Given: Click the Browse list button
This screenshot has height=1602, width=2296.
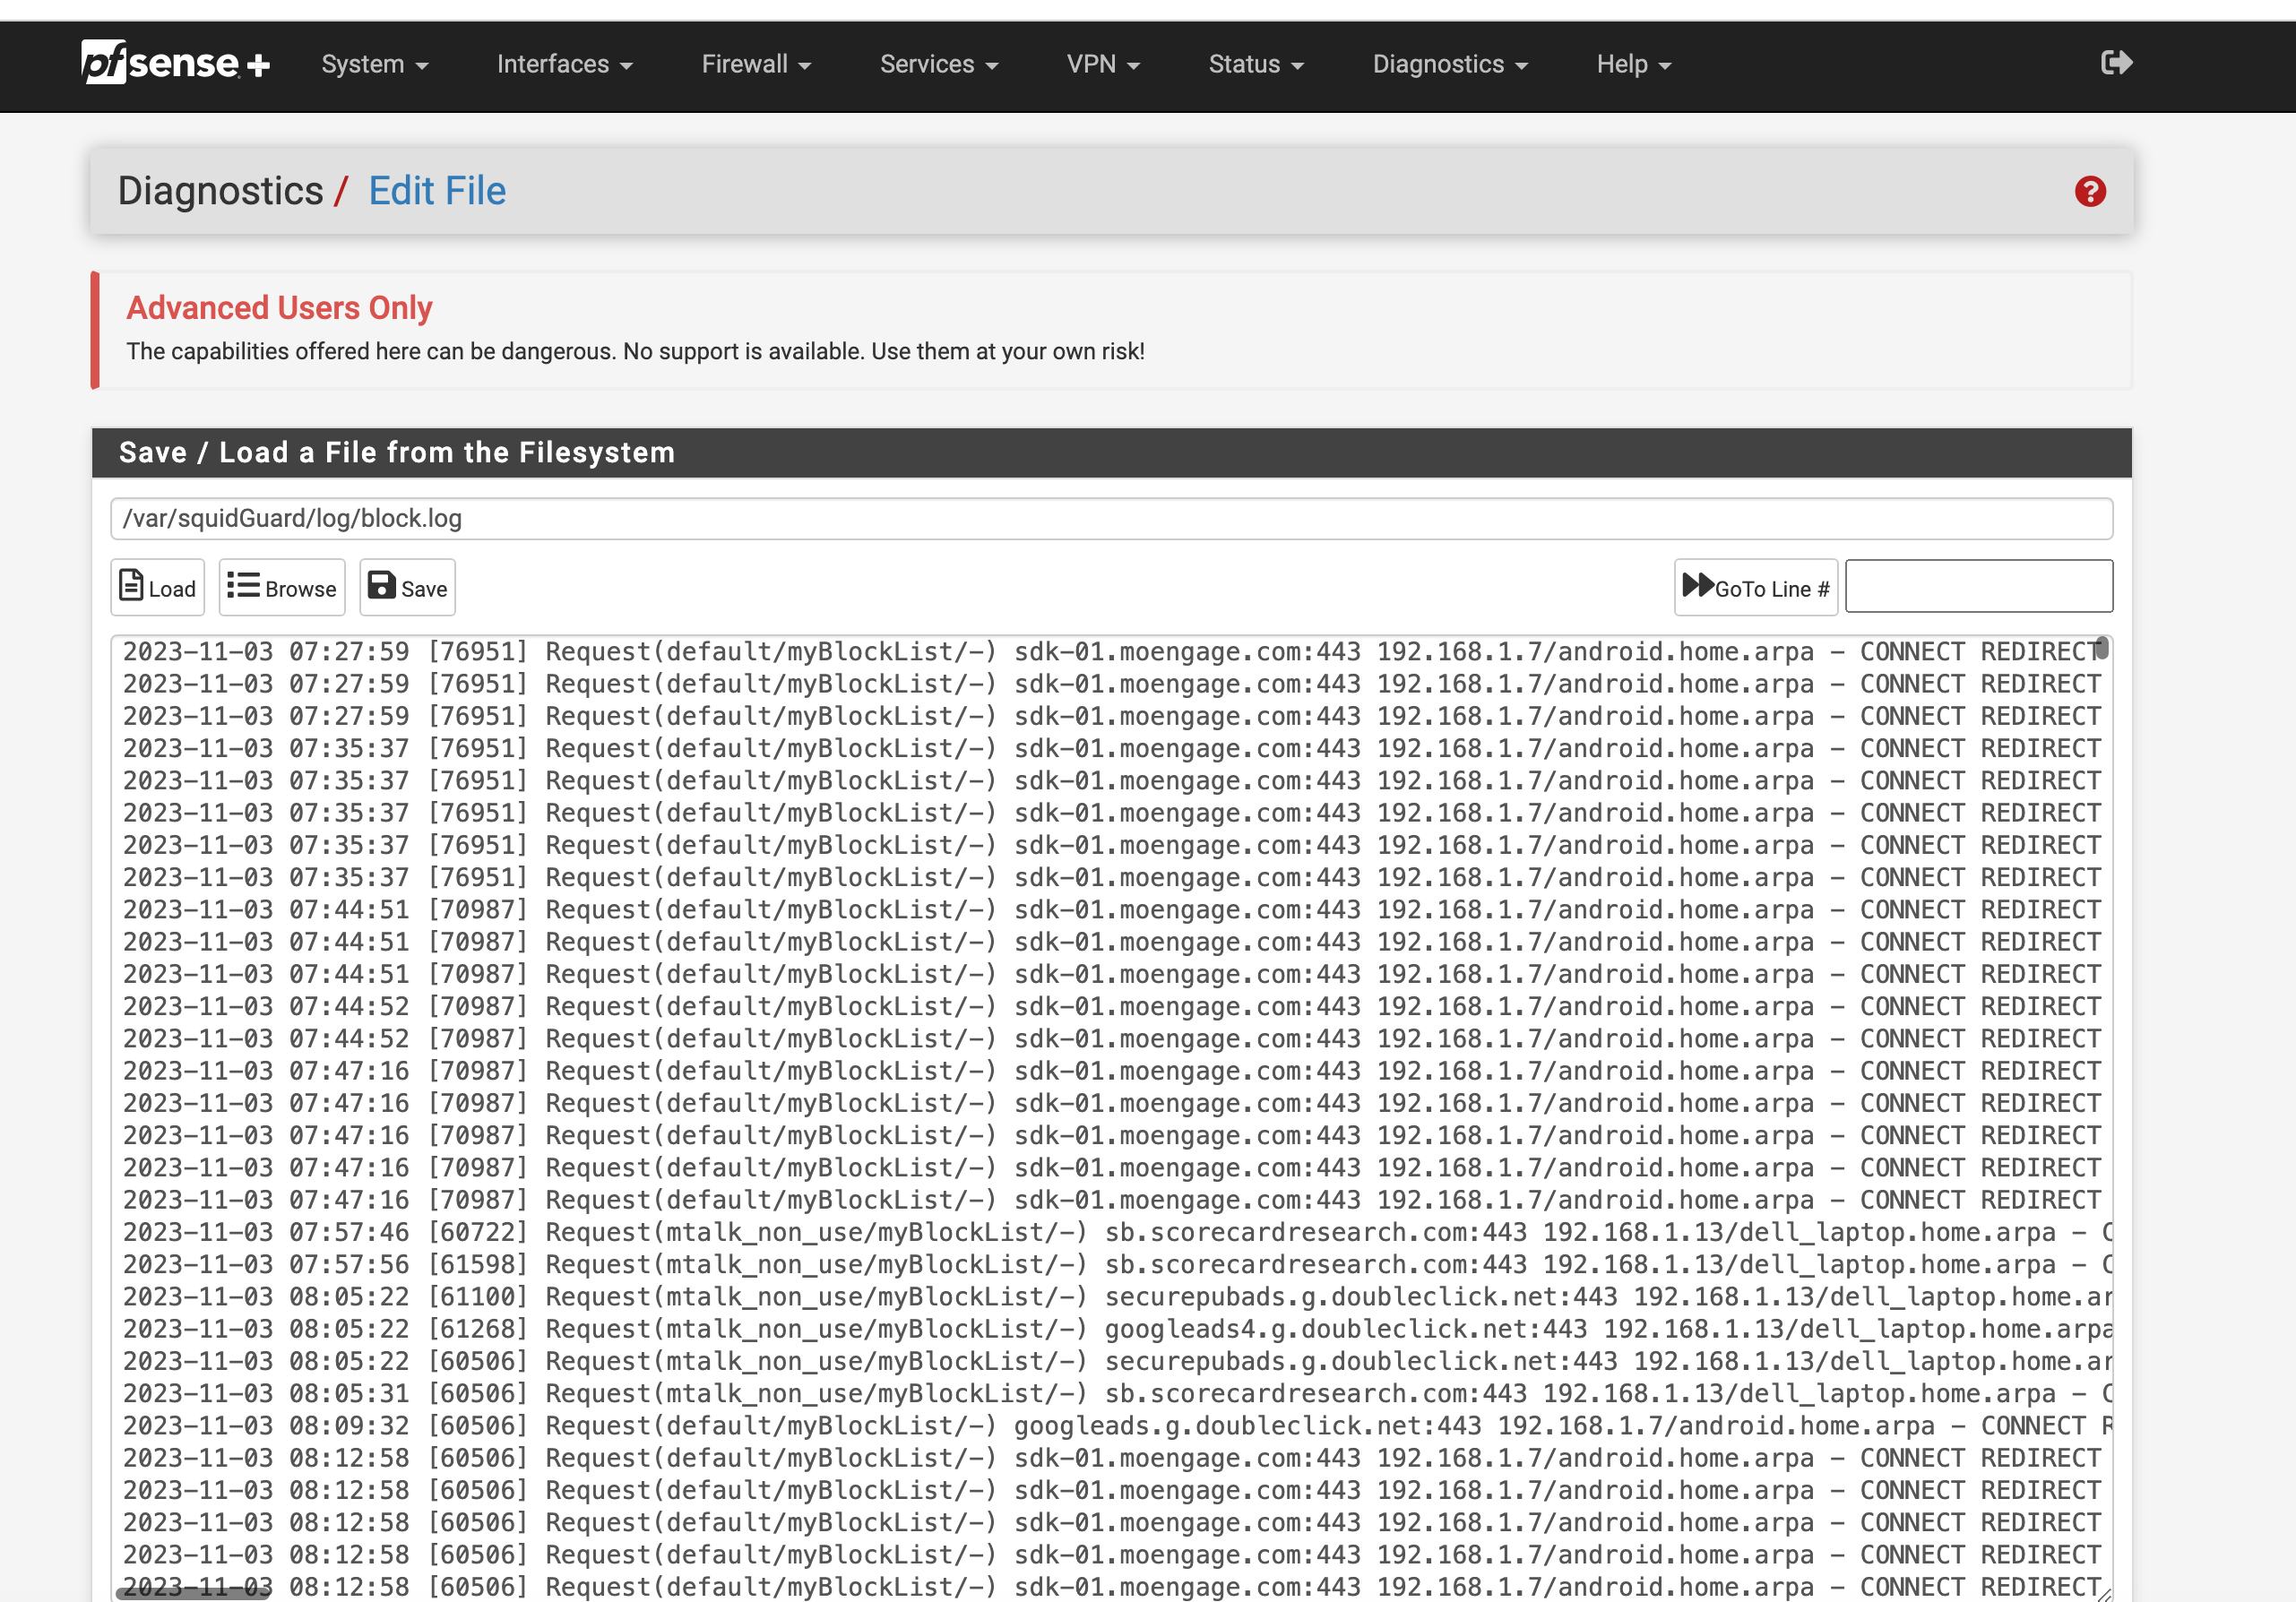Looking at the screenshot, I should coord(282,587).
